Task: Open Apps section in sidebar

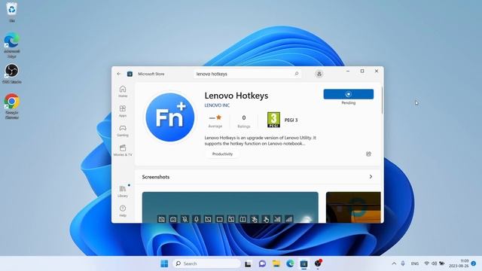Action: click(x=123, y=111)
